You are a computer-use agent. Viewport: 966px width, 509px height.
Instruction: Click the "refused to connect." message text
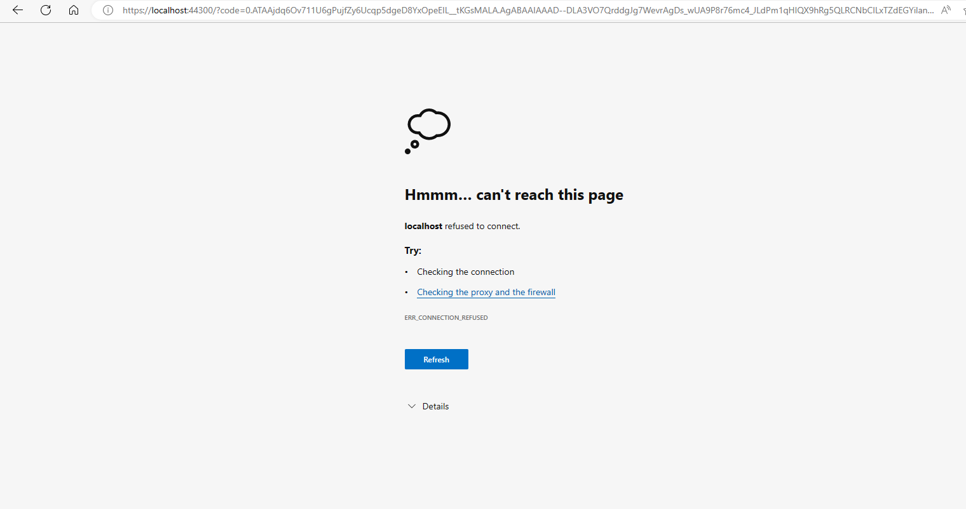[482, 226]
